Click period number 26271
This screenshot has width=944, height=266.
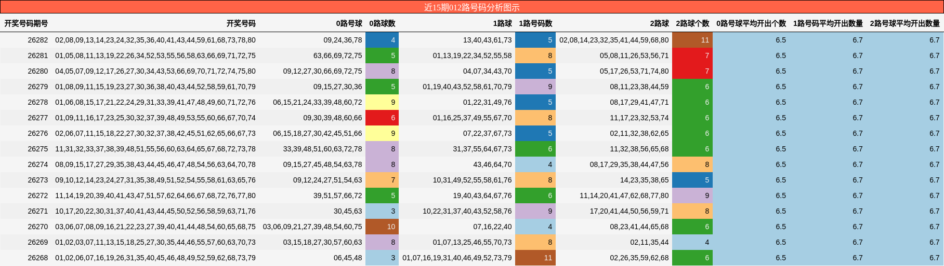pyautogui.click(x=38, y=211)
